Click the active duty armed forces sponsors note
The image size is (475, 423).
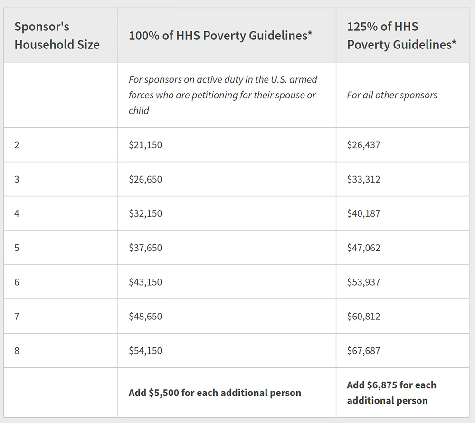tap(222, 95)
